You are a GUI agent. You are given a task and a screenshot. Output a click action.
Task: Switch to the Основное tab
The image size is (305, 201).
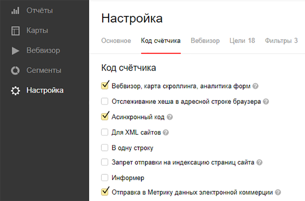(116, 41)
